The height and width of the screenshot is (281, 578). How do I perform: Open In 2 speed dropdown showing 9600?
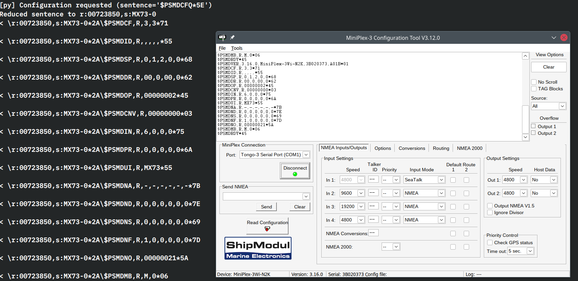tap(352, 193)
